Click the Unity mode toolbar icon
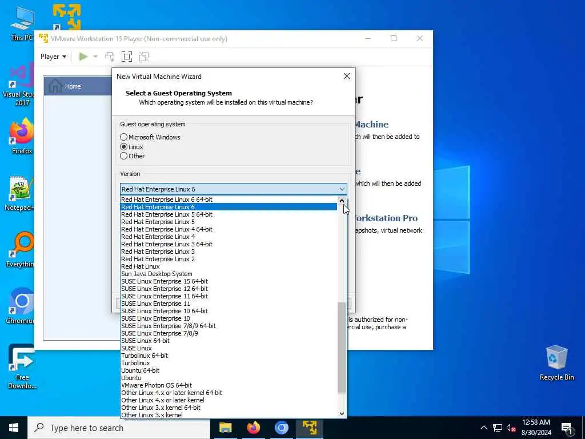Viewport: 585px width, 439px height. pyautogui.click(x=144, y=57)
